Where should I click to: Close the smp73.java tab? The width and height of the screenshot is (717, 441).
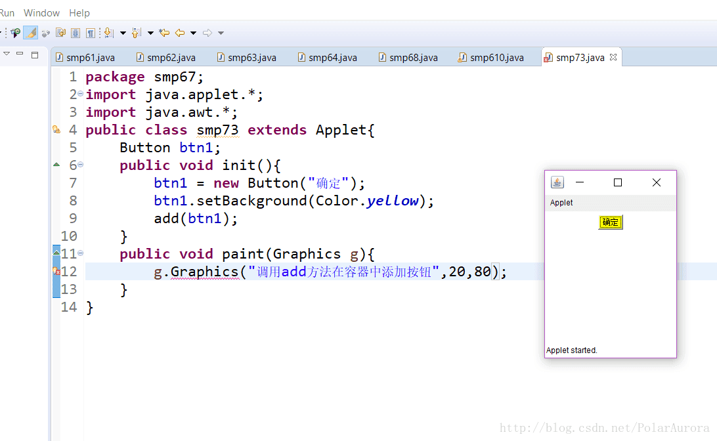[613, 57]
